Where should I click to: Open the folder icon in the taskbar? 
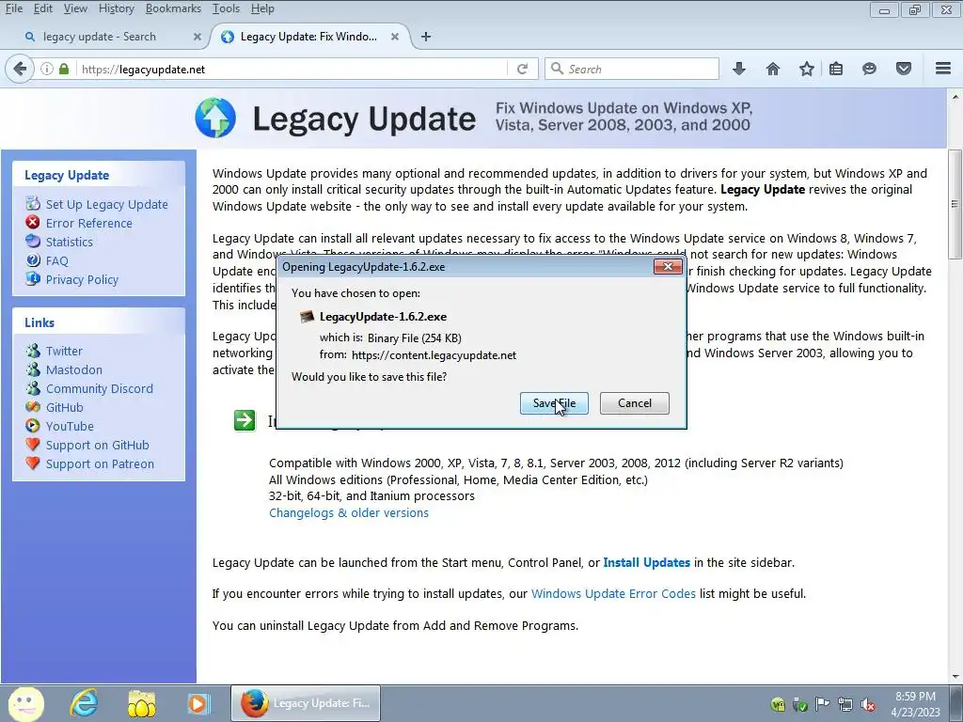[141, 703]
